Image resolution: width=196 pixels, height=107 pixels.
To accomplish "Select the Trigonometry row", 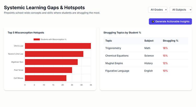I will point(113,48).
